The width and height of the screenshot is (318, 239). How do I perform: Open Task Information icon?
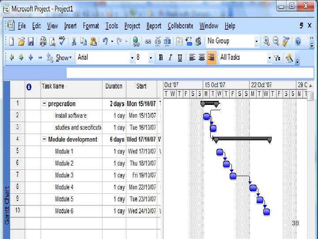179,42
